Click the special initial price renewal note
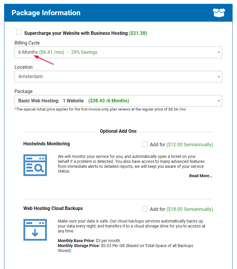 [100, 109]
